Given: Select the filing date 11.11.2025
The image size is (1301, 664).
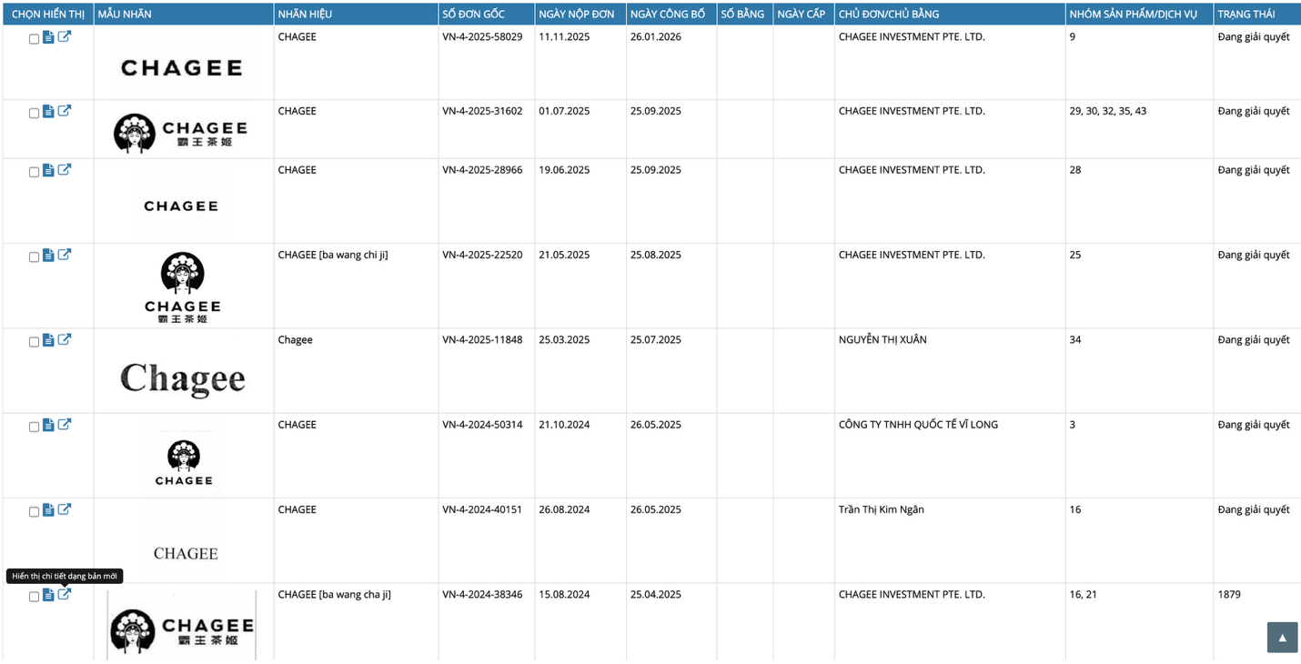Looking at the screenshot, I should 564,37.
